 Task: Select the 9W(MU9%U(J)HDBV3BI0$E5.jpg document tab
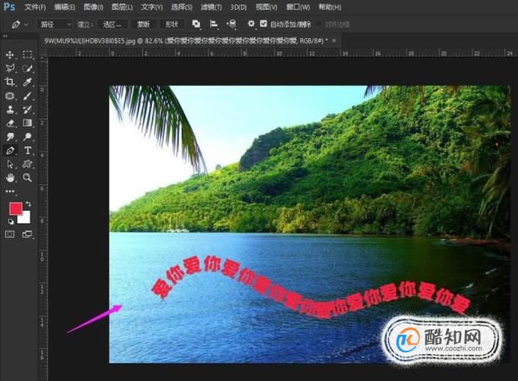[185, 41]
